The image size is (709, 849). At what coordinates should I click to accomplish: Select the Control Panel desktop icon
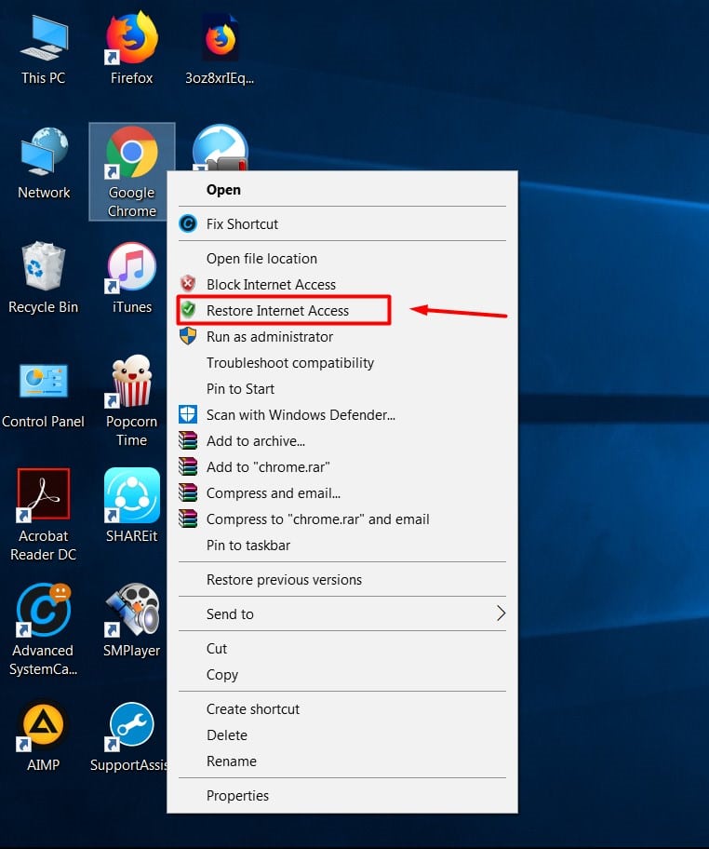pyautogui.click(x=44, y=381)
